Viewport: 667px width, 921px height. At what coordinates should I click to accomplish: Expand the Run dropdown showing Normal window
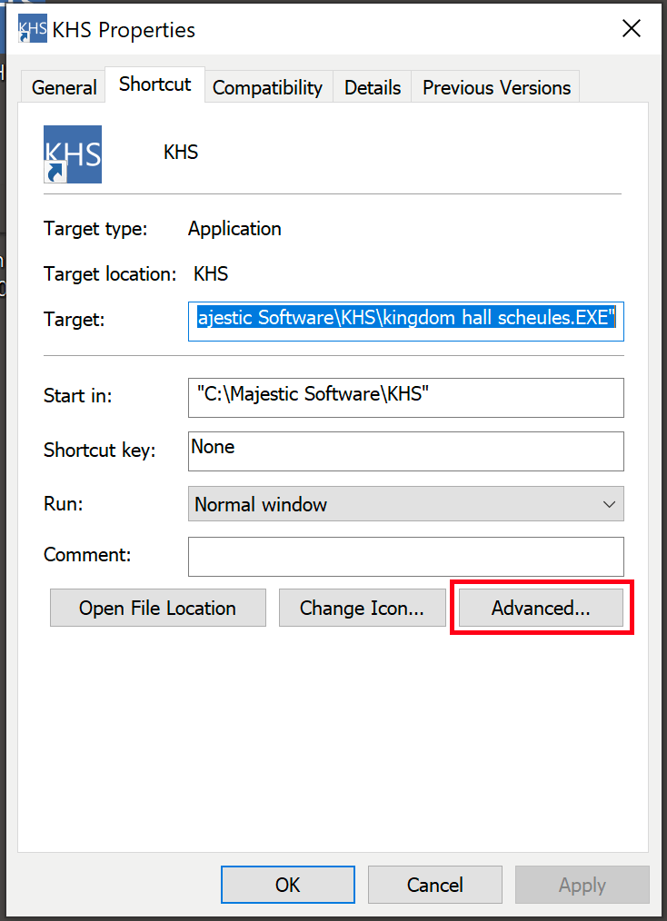pos(406,504)
